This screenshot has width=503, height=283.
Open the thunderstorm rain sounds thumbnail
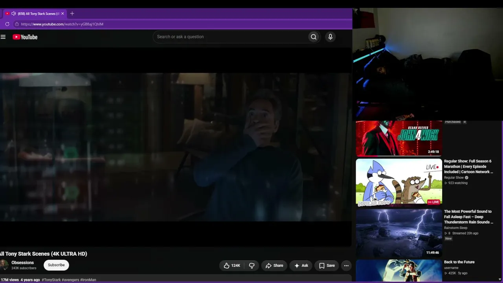tap(399, 233)
